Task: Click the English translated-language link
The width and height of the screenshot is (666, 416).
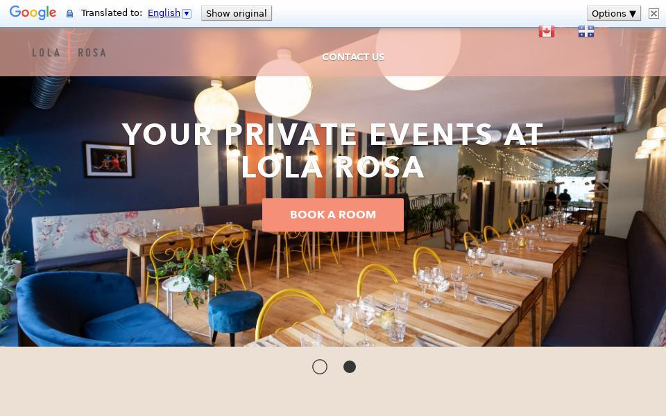Action: (x=164, y=12)
